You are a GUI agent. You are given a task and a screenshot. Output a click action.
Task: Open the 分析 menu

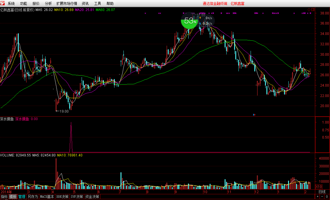(x=48, y=3)
